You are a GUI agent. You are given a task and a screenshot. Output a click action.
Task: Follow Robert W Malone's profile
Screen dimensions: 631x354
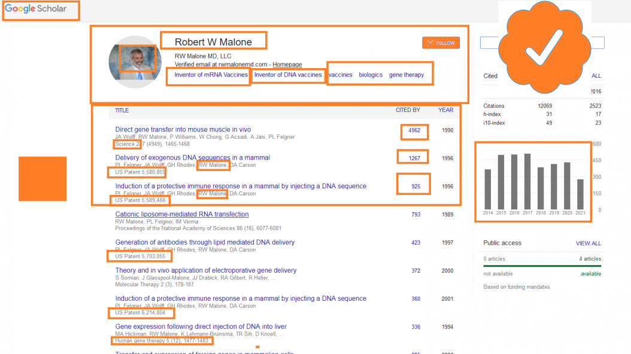coord(441,42)
